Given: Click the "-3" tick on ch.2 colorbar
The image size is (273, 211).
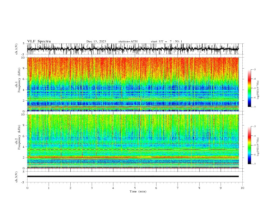Looking at the screenshot, I should tap(254, 127).
